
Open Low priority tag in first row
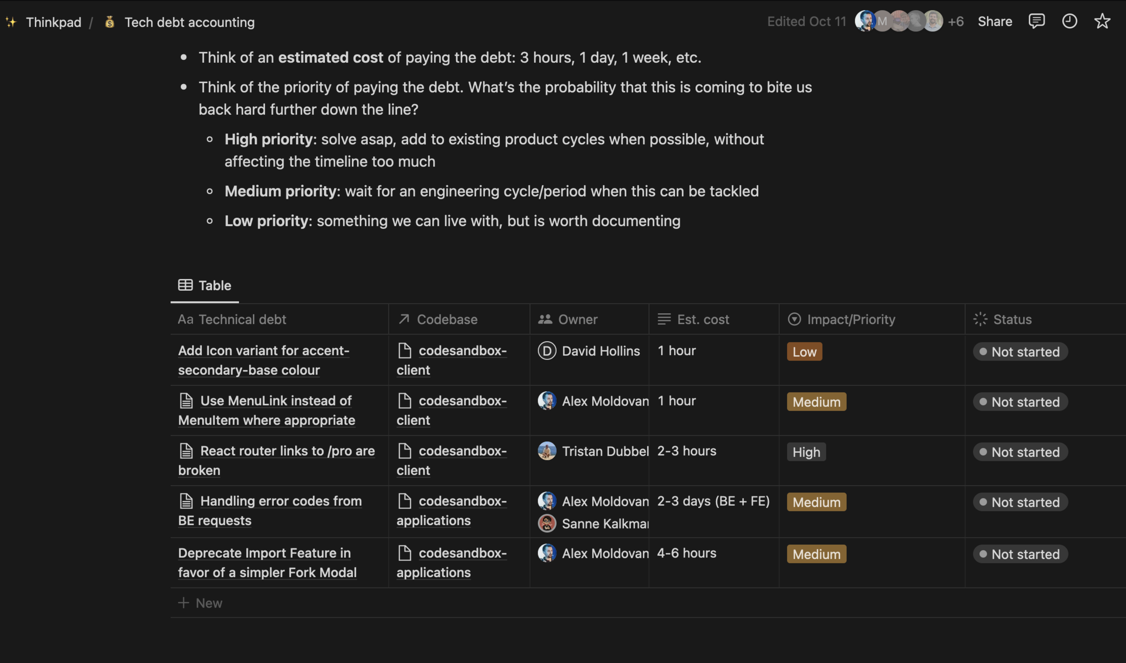pos(804,352)
